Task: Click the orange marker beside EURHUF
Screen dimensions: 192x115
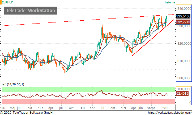Action: pyautogui.click(x=1, y=2)
